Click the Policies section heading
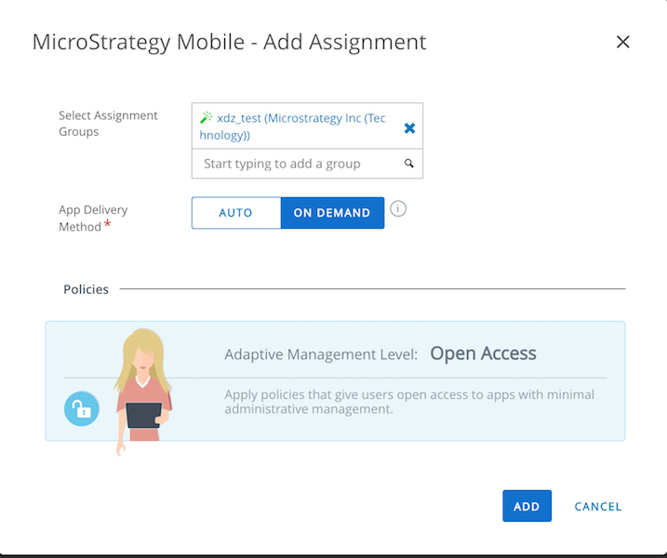Viewport: 667px width, 558px height. coord(86,289)
